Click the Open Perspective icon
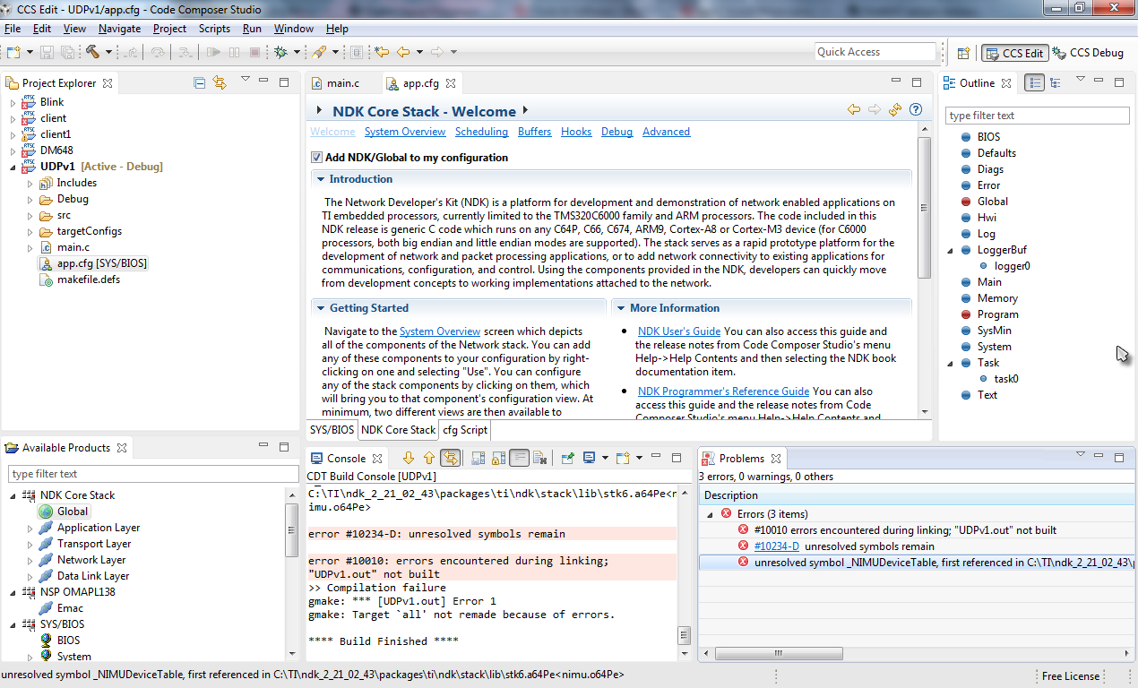The image size is (1138, 688). point(964,53)
